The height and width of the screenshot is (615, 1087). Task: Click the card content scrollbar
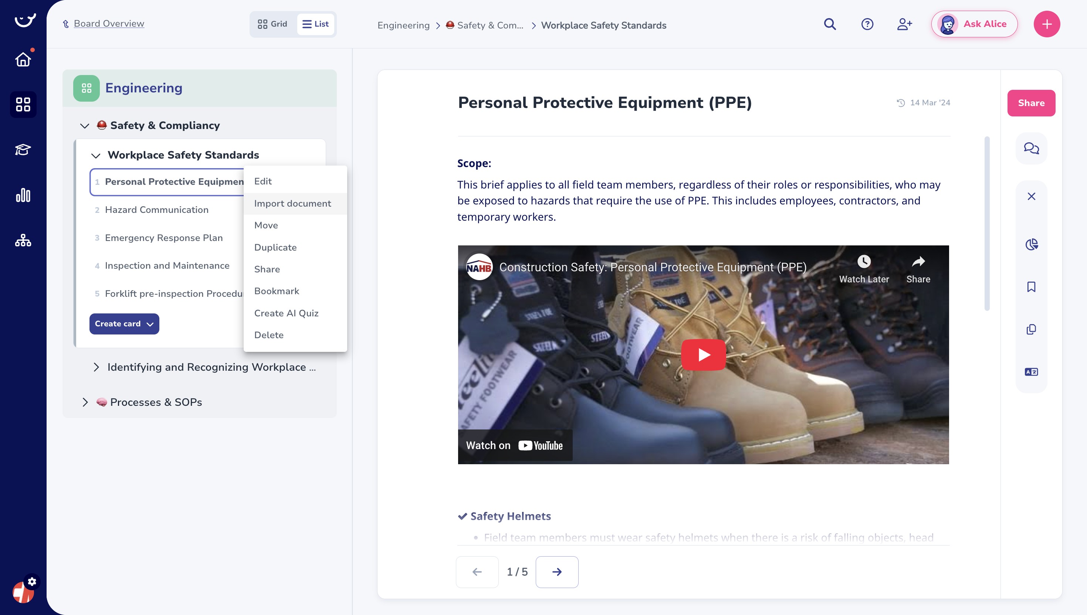pyautogui.click(x=986, y=224)
